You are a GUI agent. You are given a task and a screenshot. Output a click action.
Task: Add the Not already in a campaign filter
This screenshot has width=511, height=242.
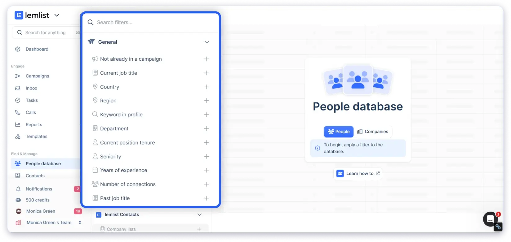point(207,59)
